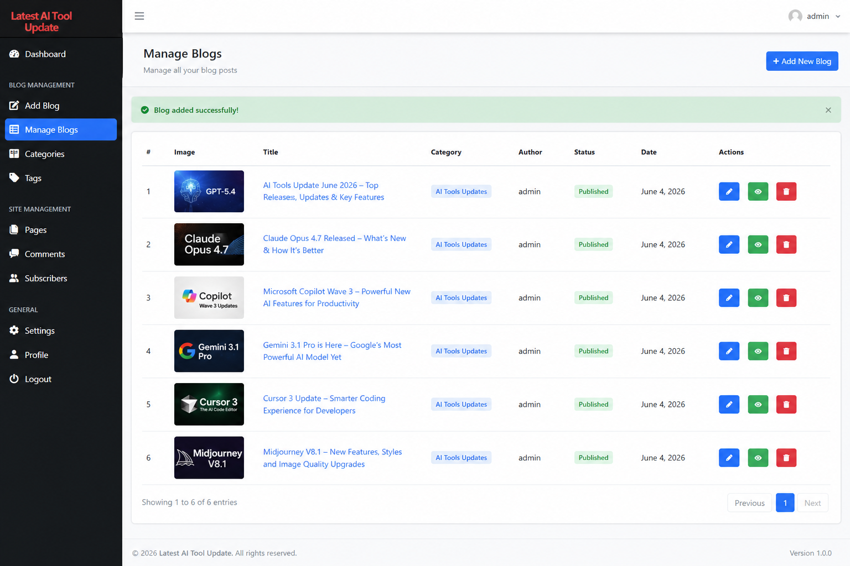Delete the Cursor 3 Update blog
The image size is (850, 566).
[x=786, y=405]
